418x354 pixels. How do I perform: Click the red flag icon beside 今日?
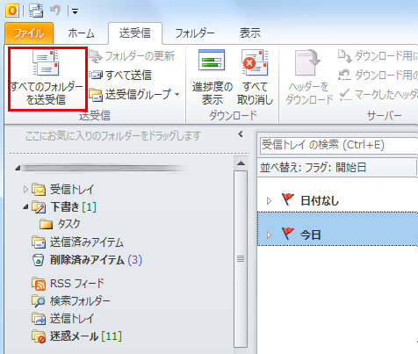287,234
